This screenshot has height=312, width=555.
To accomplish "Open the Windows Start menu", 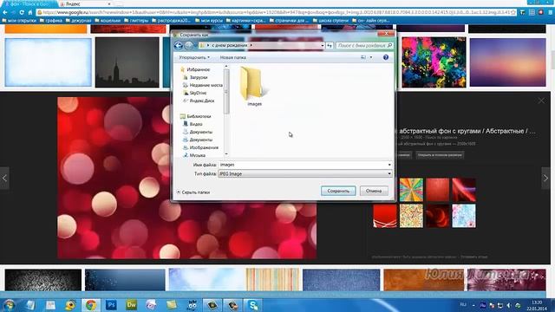I will (9, 305).
